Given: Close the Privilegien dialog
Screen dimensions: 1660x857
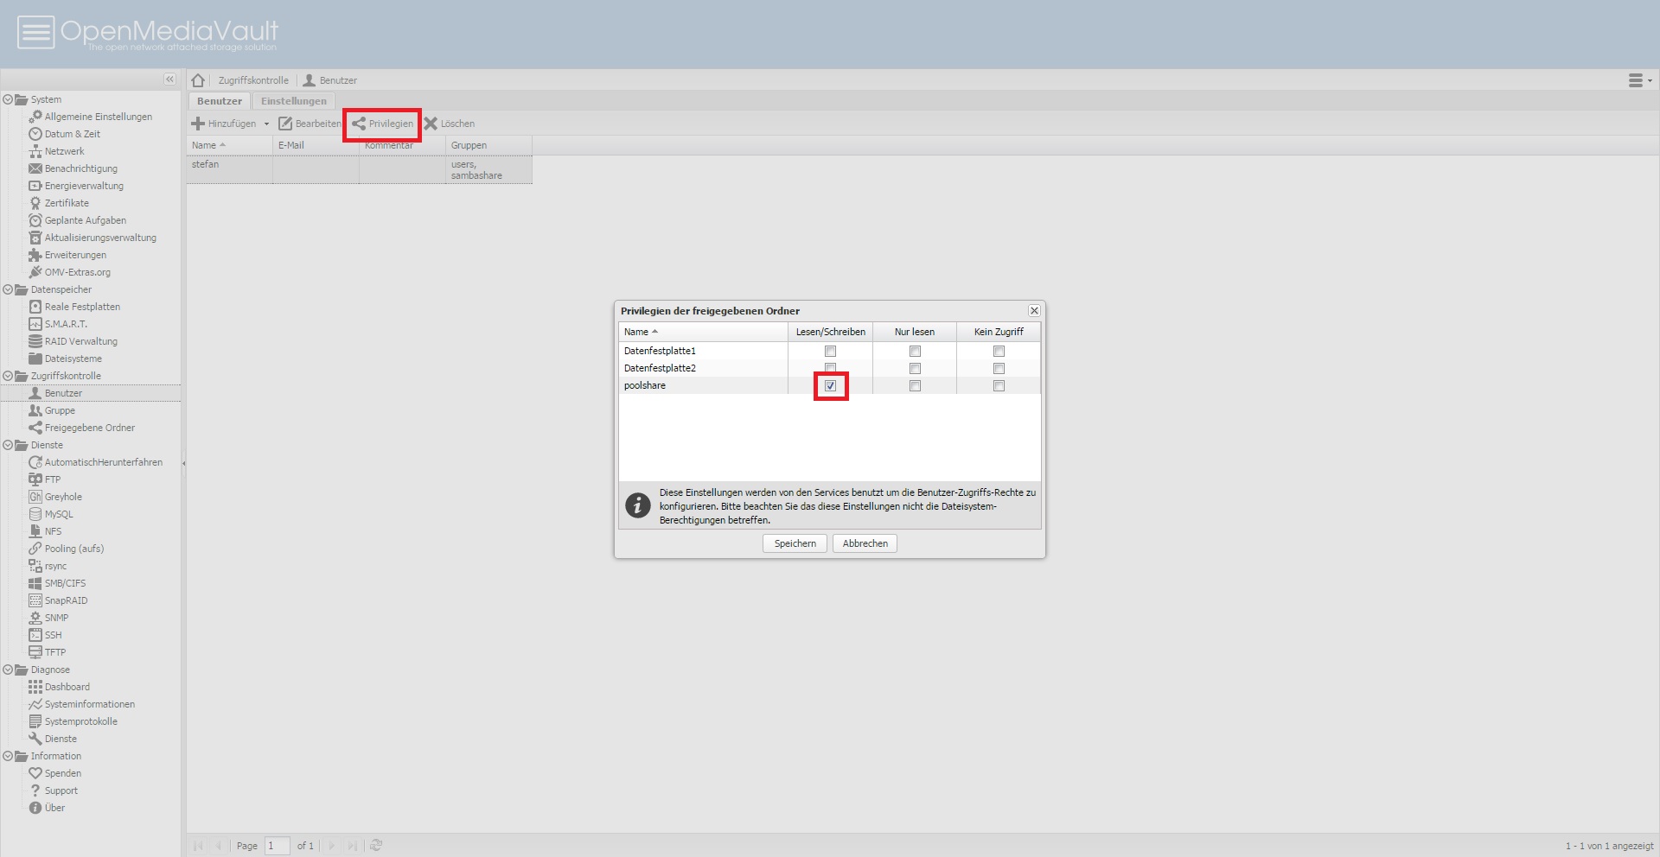Looking at the screenshot, I should (x=1034, y=310).
